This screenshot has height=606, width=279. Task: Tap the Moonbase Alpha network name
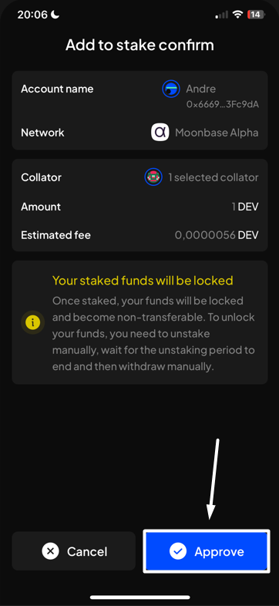217,133
